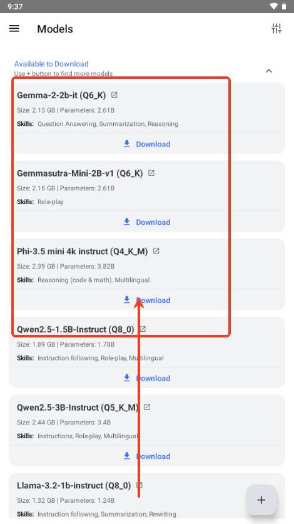Select the Llama-3.2-1b-instruct model card title
Screen dimensions: 294x524
(74, 485)
